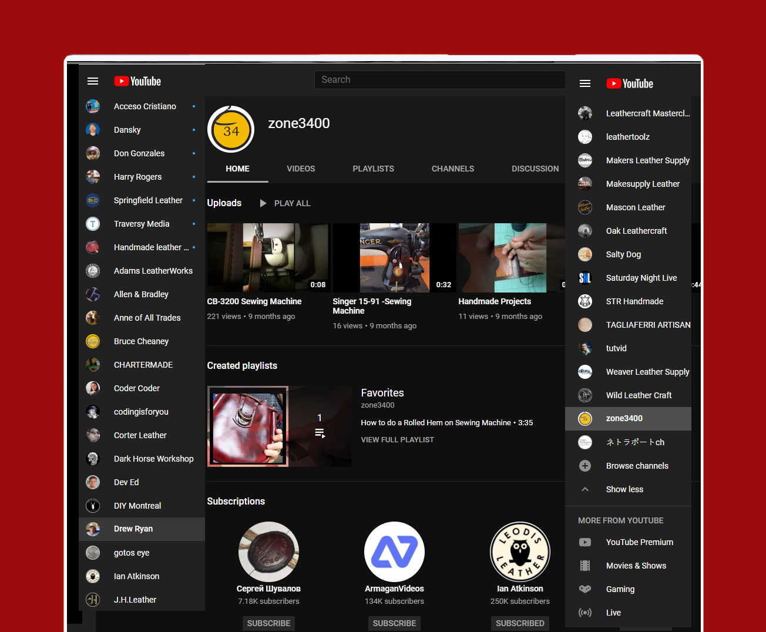Click the STR Handmade channel avatar
766x632 pixels.
[585, 301]
